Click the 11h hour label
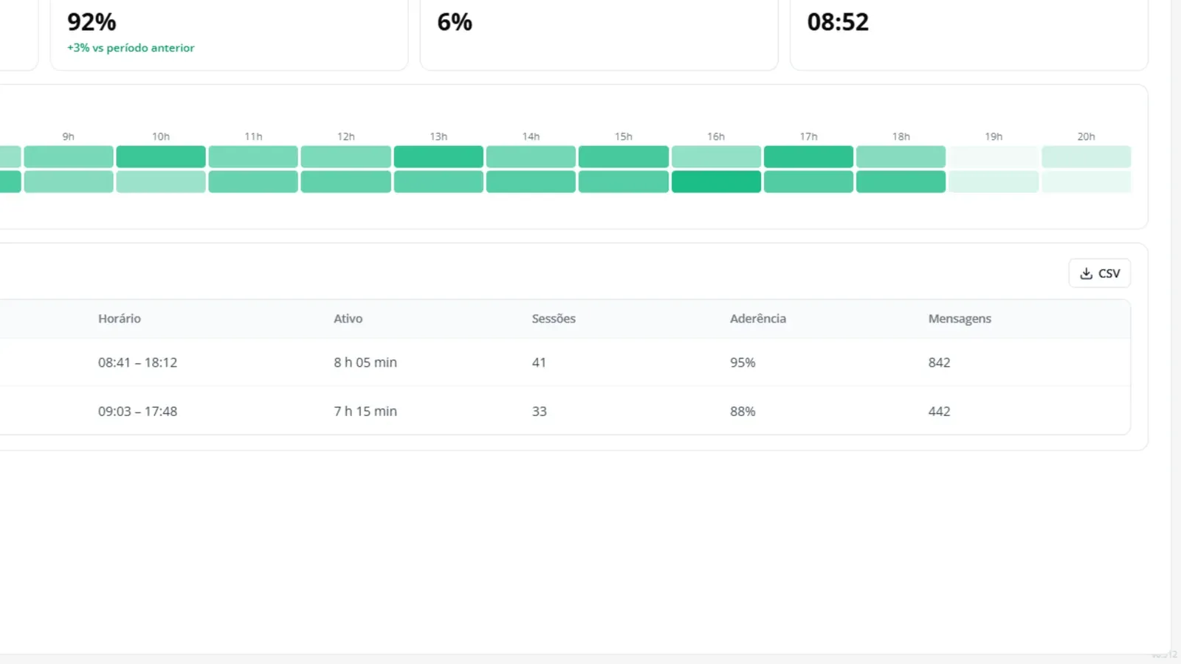 [x=253, y=136]
